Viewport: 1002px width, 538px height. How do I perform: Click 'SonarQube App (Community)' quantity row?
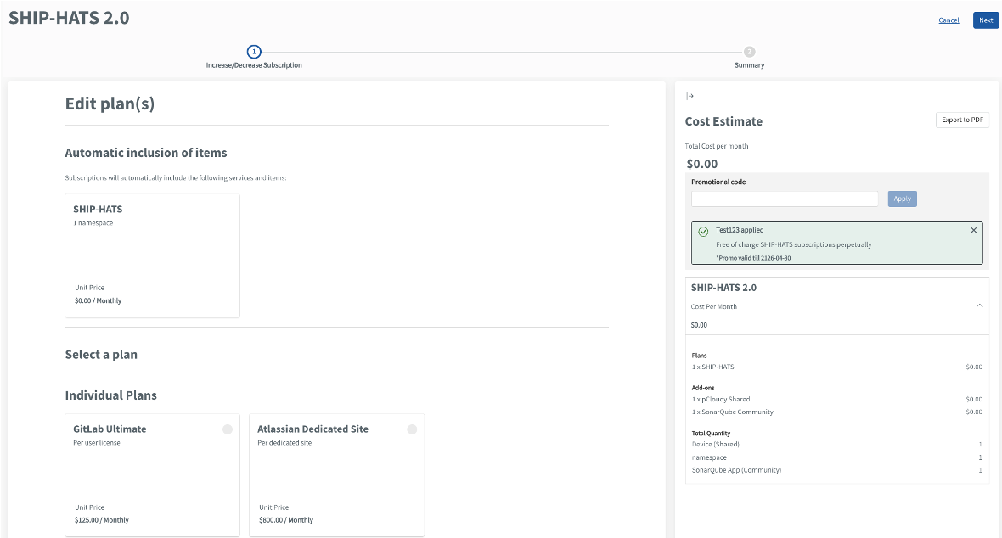[x=837, y=470]
